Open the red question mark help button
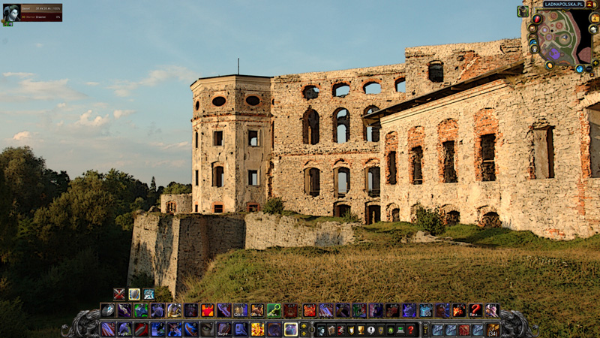The width and height of the screenshot is (600, 338). click(x=410, y=330)
